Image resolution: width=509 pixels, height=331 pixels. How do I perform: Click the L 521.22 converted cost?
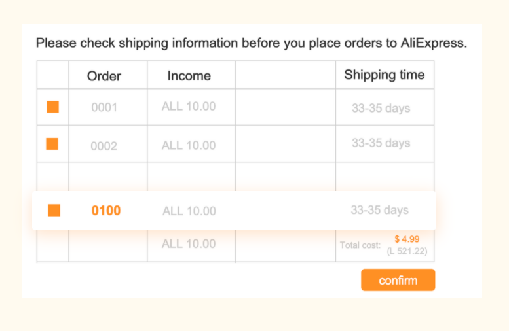coord(407,251)
